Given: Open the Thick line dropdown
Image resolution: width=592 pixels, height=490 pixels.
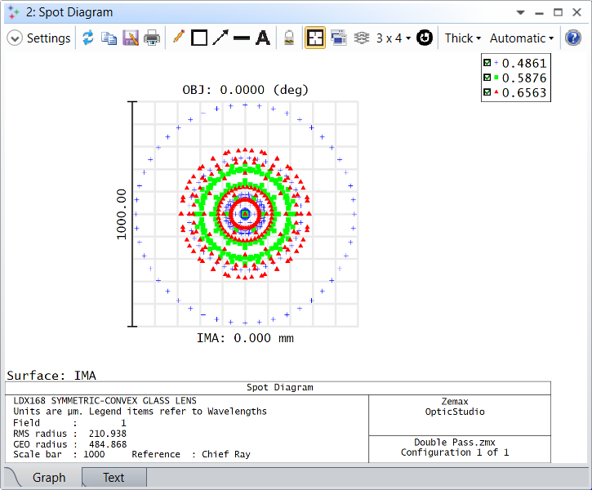Looking at the screenshot, I should pyautogui.click(x=462, y=38).
